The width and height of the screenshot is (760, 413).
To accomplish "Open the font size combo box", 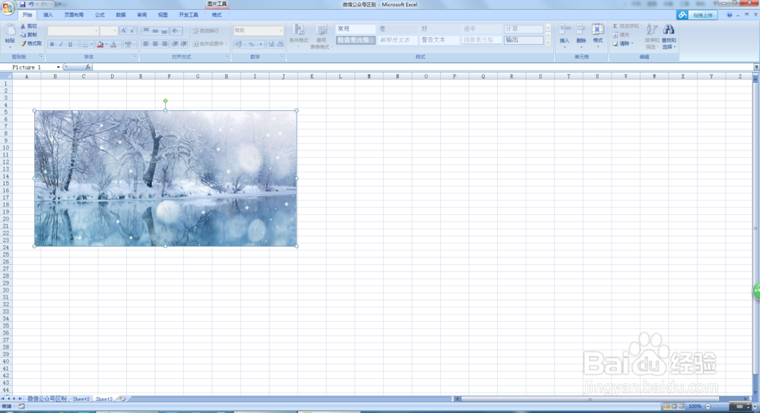I will point(109,30).
